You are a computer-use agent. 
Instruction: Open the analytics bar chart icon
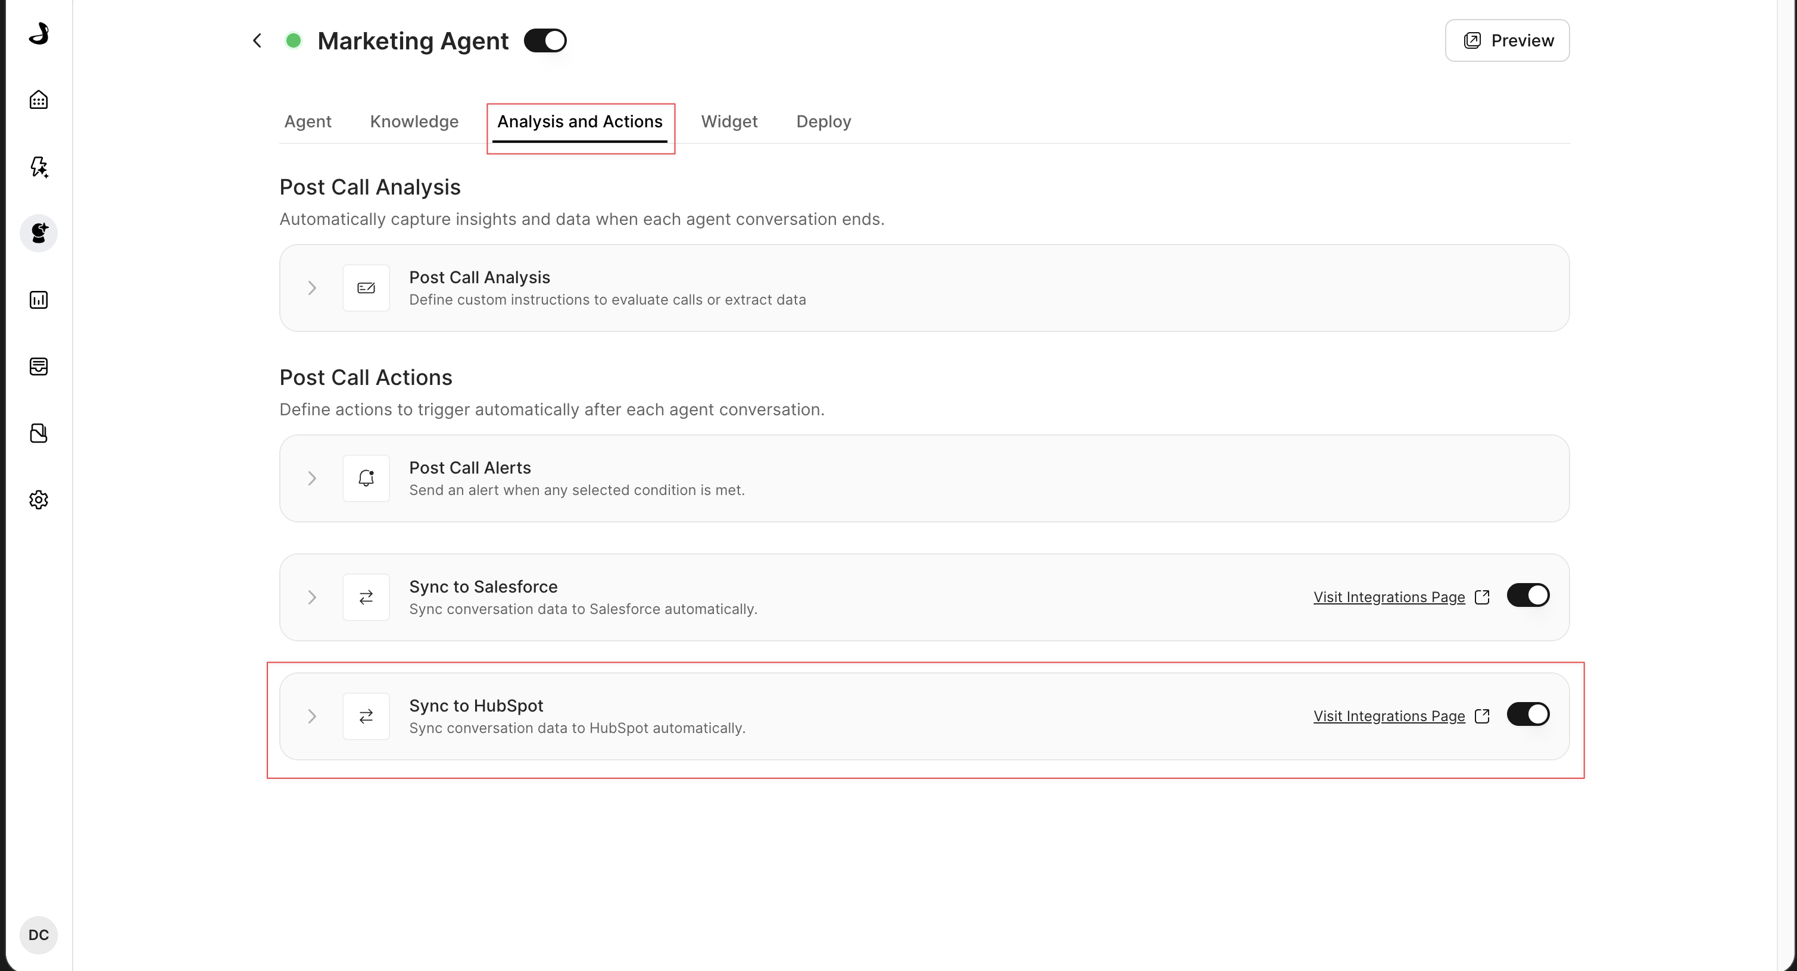coord(39,300)
